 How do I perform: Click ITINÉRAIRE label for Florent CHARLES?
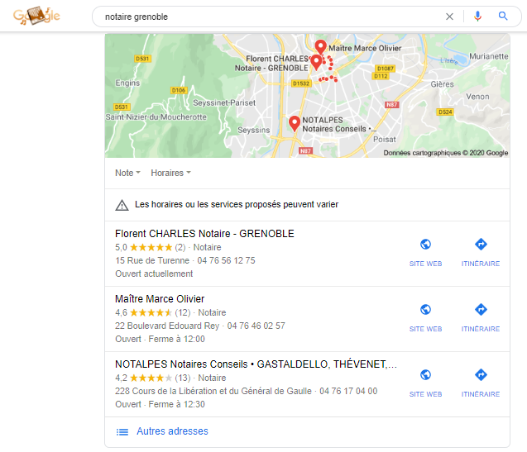(481, 264)
